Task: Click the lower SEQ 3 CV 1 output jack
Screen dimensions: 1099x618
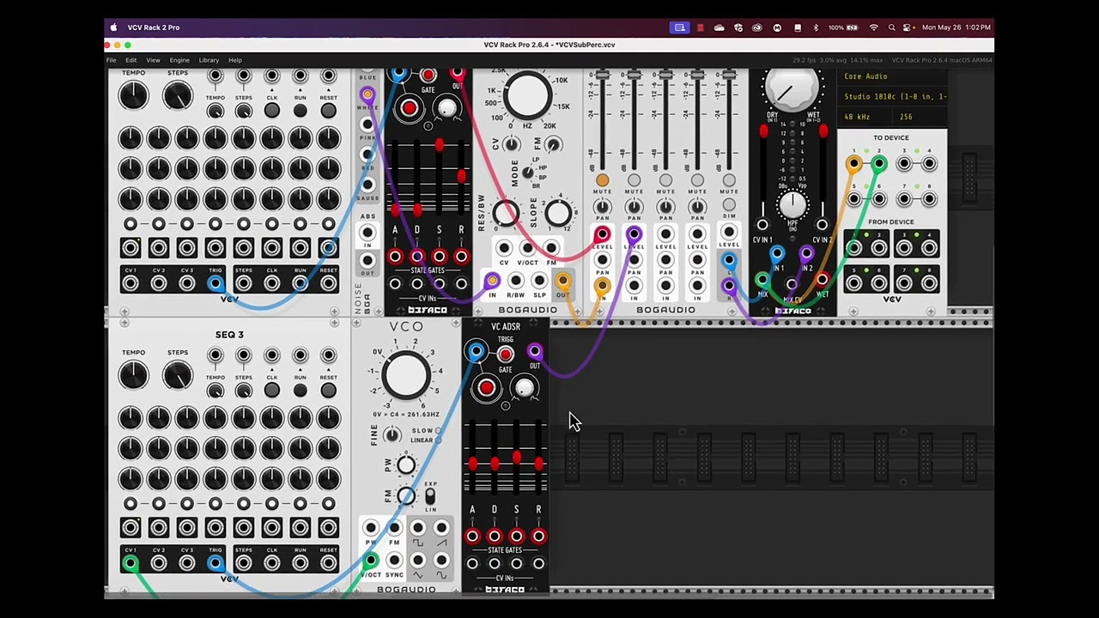Action: [x=131, y=563]
